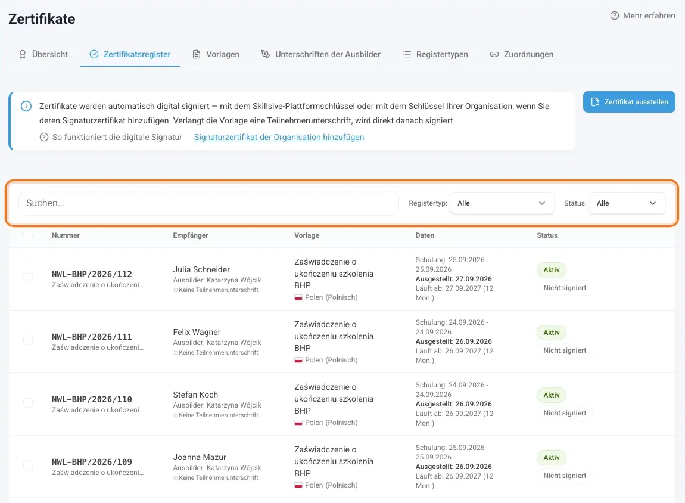Click Polish flag in Julia Schneider row
The height and width of the screenshot is (503, 685).
298,297
